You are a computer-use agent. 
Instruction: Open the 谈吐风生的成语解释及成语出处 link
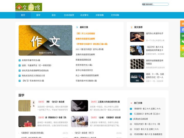pos(35,71)
